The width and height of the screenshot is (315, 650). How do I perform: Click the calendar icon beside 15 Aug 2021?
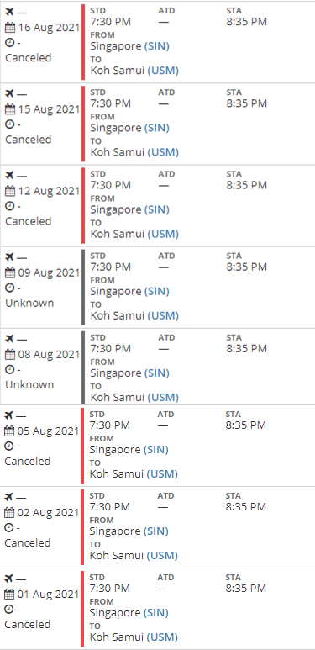[10, 110]
